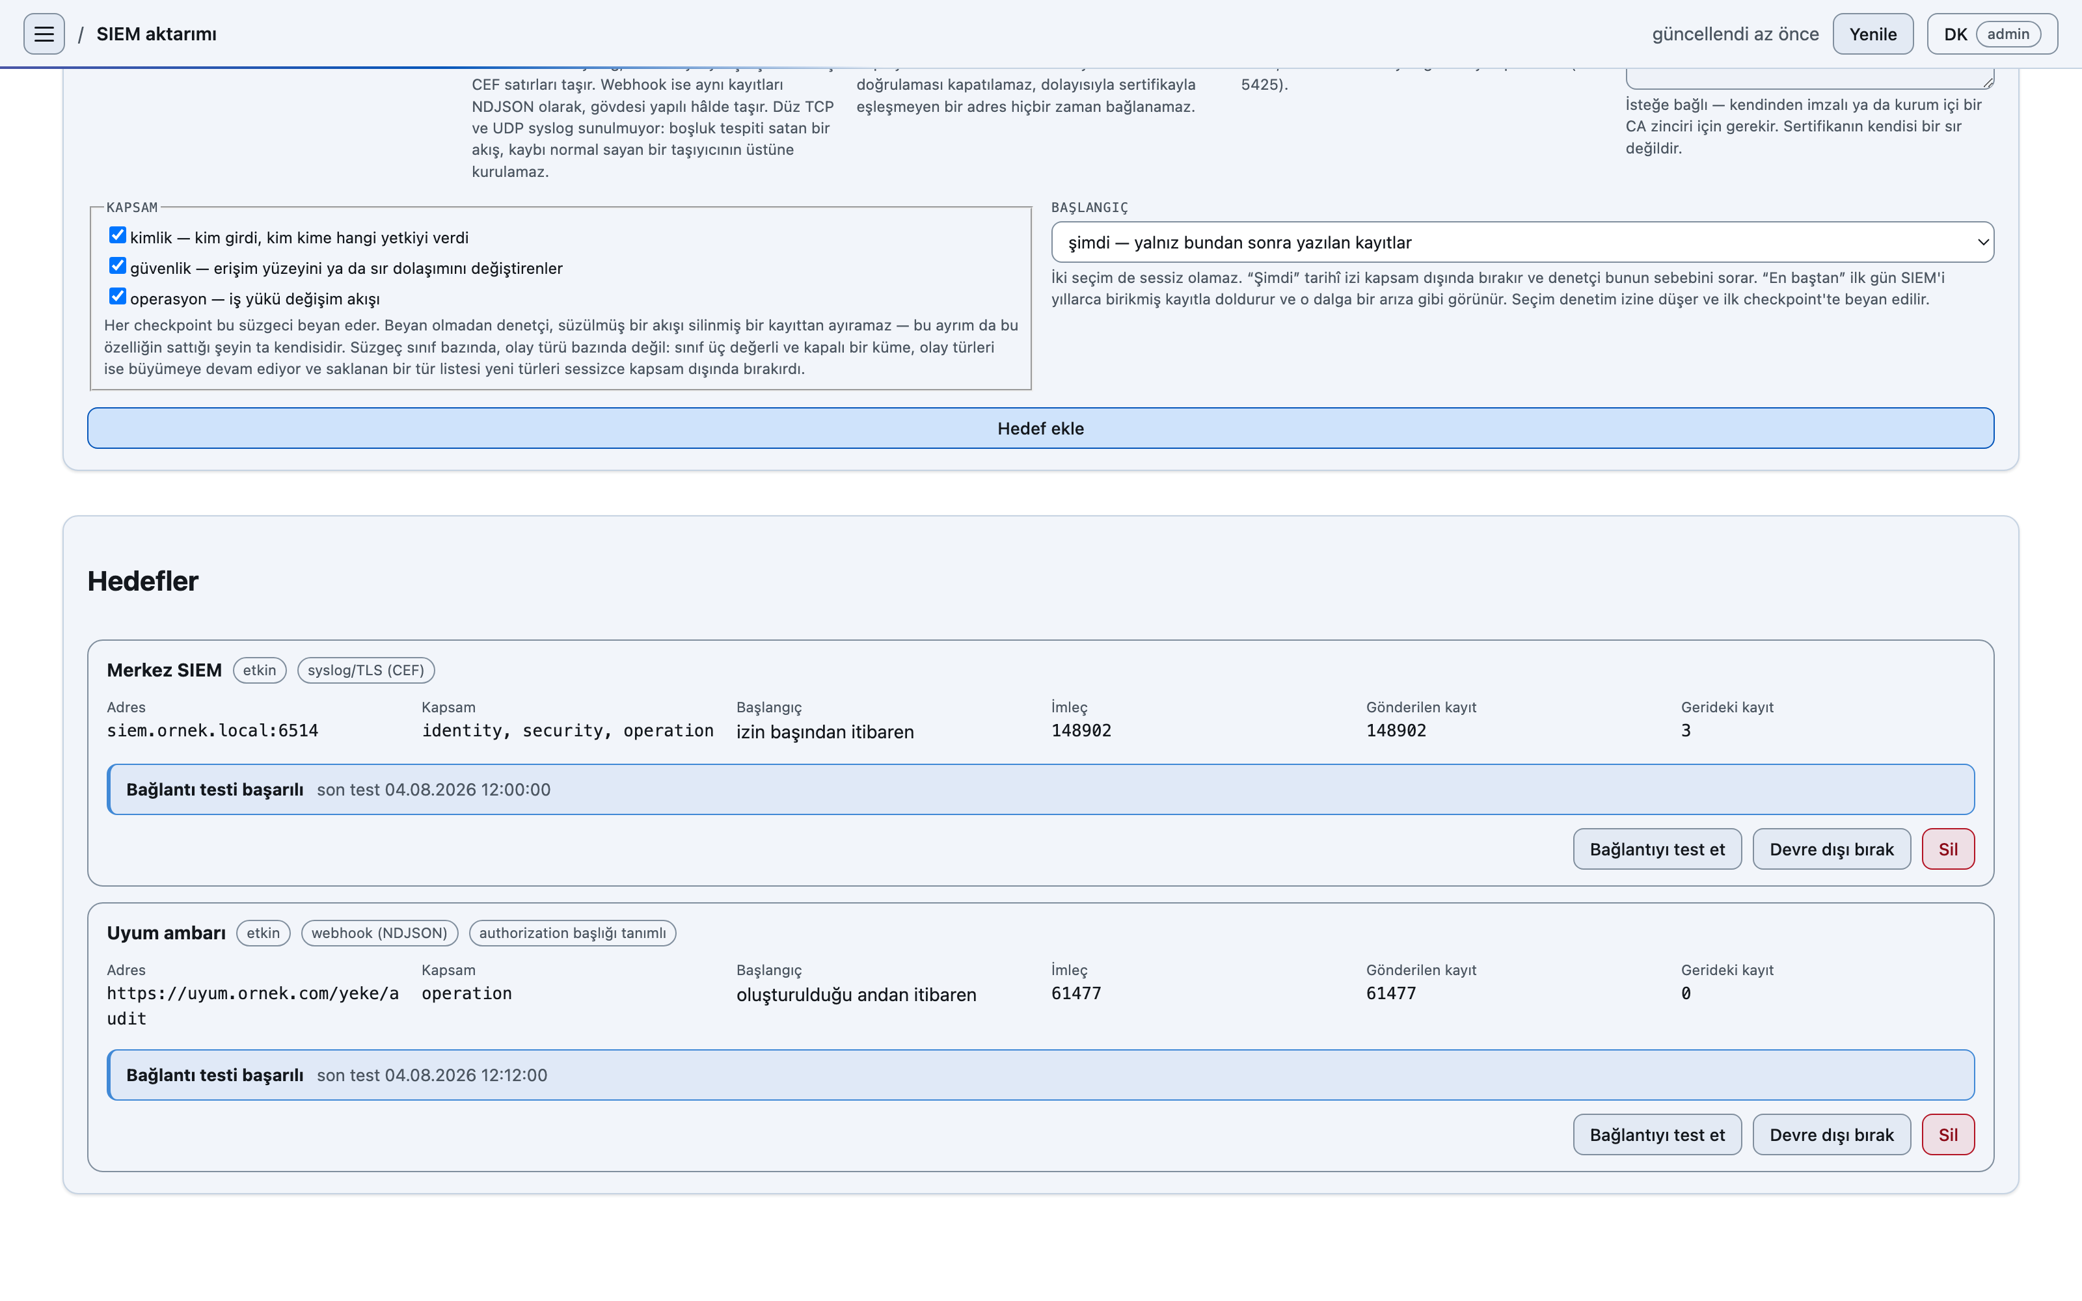Click the Hedef ekle button

click(1040, 429)
